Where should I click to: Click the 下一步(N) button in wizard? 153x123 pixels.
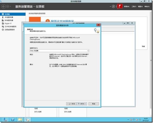[x=82, y=104]
